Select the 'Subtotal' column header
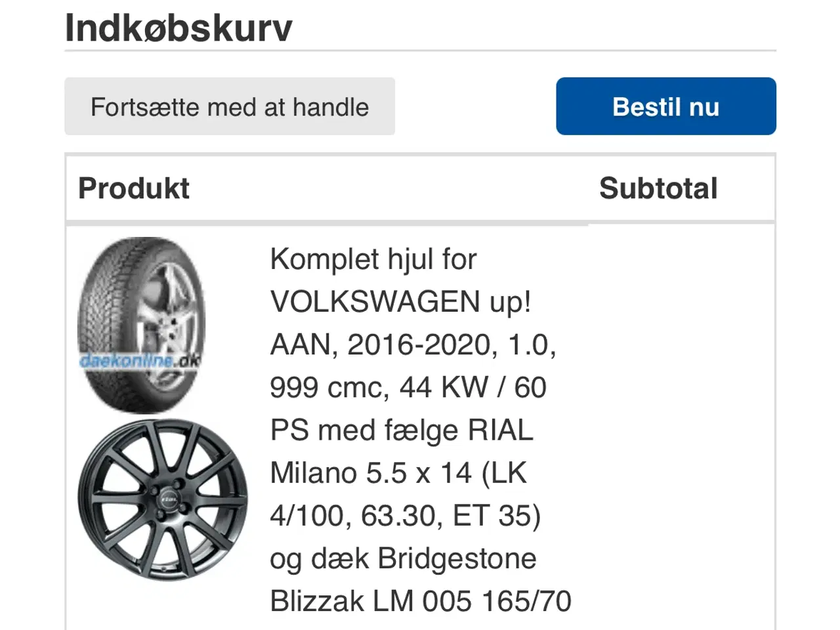 [x=658, y=188]
